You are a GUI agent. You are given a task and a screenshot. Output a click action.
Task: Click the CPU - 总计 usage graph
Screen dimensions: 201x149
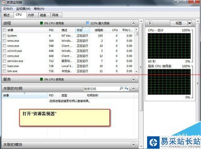(x=169, y=46)
